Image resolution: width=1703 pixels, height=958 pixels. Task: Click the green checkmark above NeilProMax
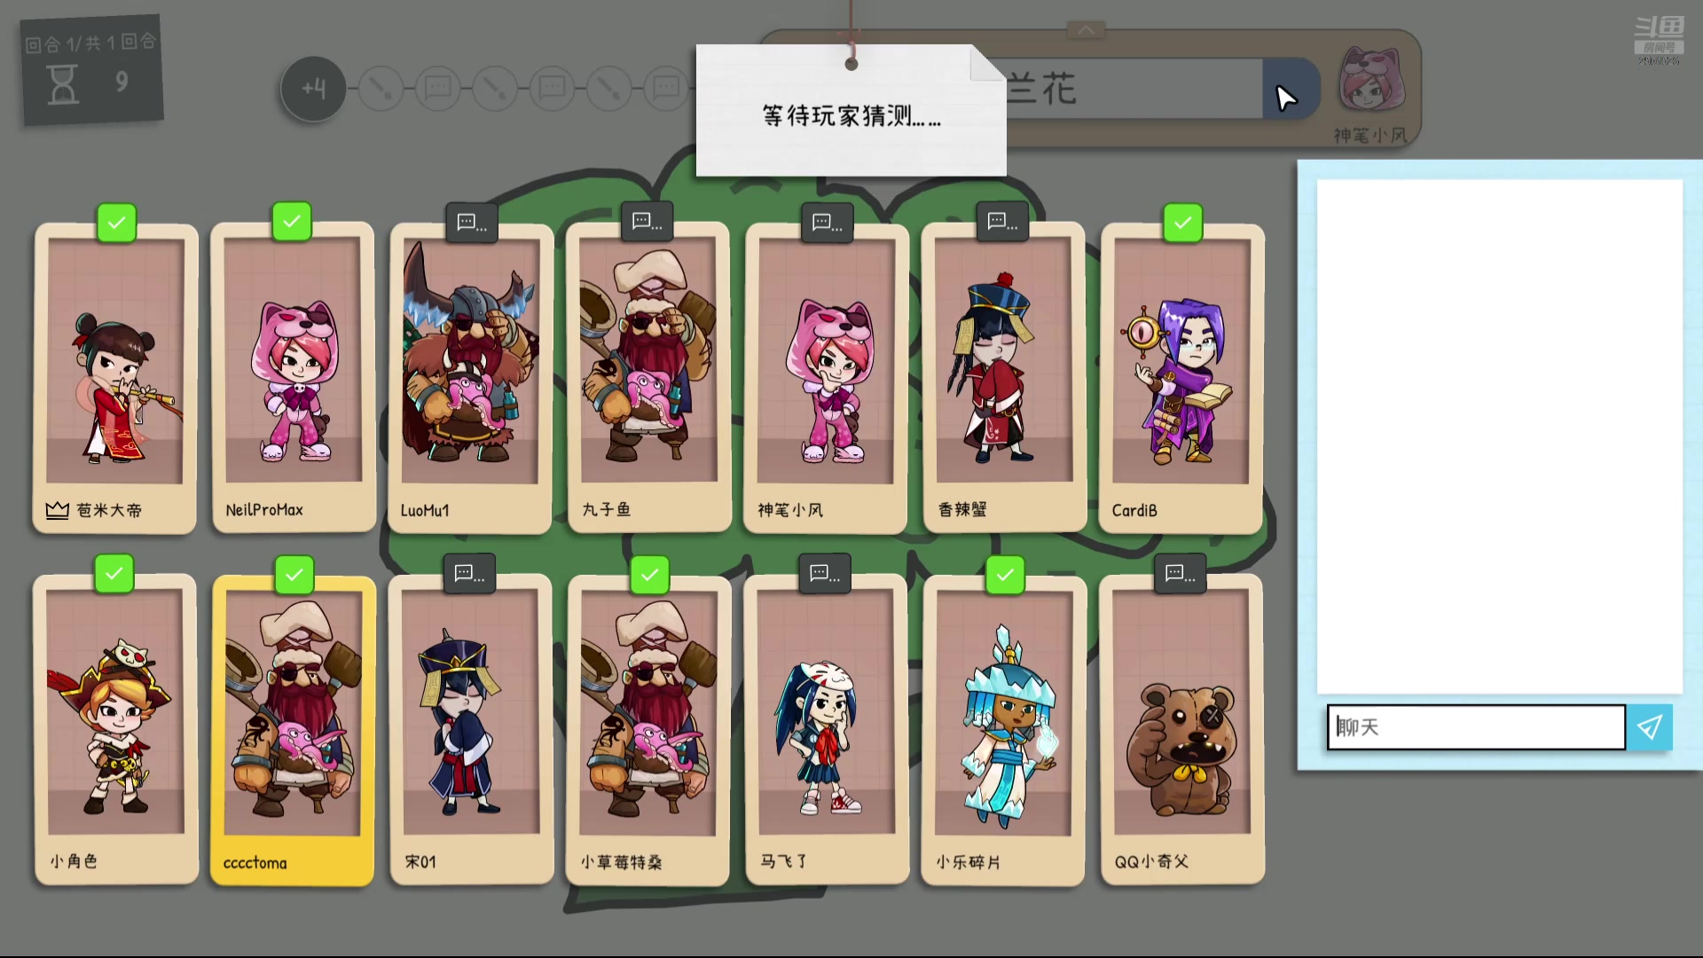(292, 221)
